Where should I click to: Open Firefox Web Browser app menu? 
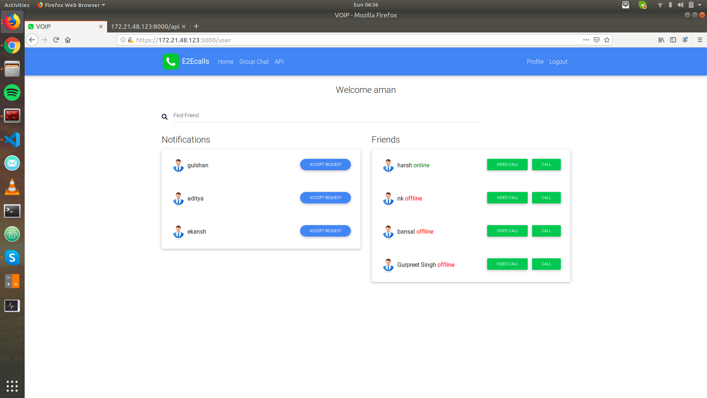pyautogui.click(x=72, y=5)
